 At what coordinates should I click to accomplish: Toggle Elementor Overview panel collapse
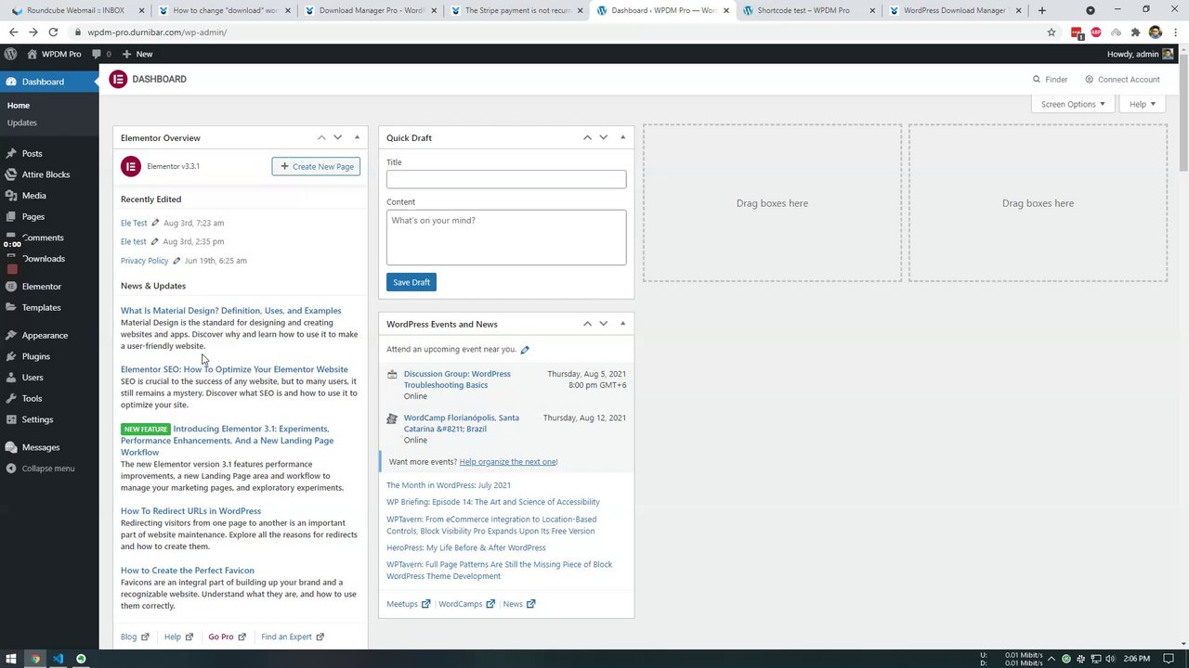click(x=357, y=137)
